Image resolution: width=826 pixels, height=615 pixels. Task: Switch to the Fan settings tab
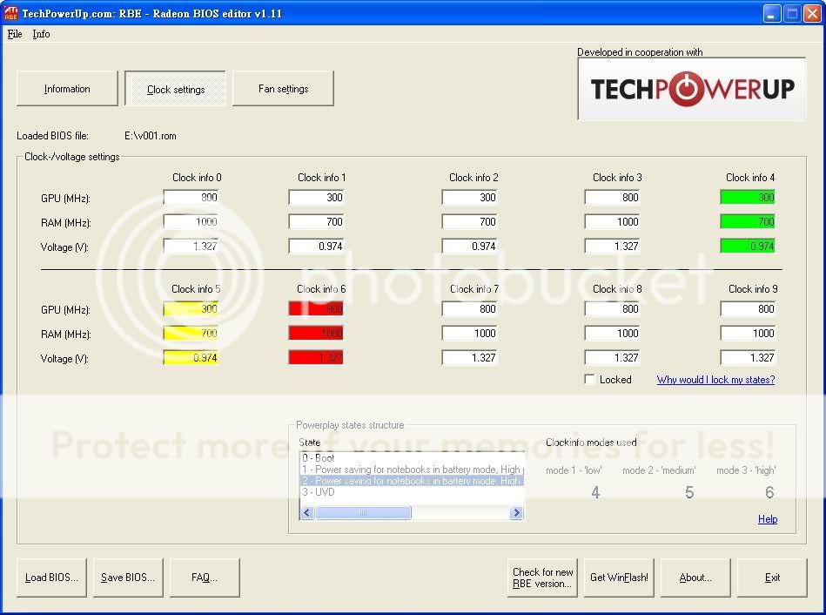pos(283,89)
